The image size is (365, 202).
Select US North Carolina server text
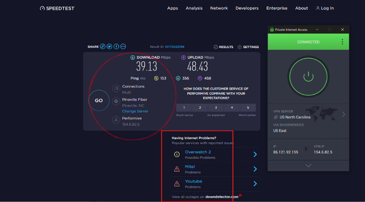click(x=295, y=117)
